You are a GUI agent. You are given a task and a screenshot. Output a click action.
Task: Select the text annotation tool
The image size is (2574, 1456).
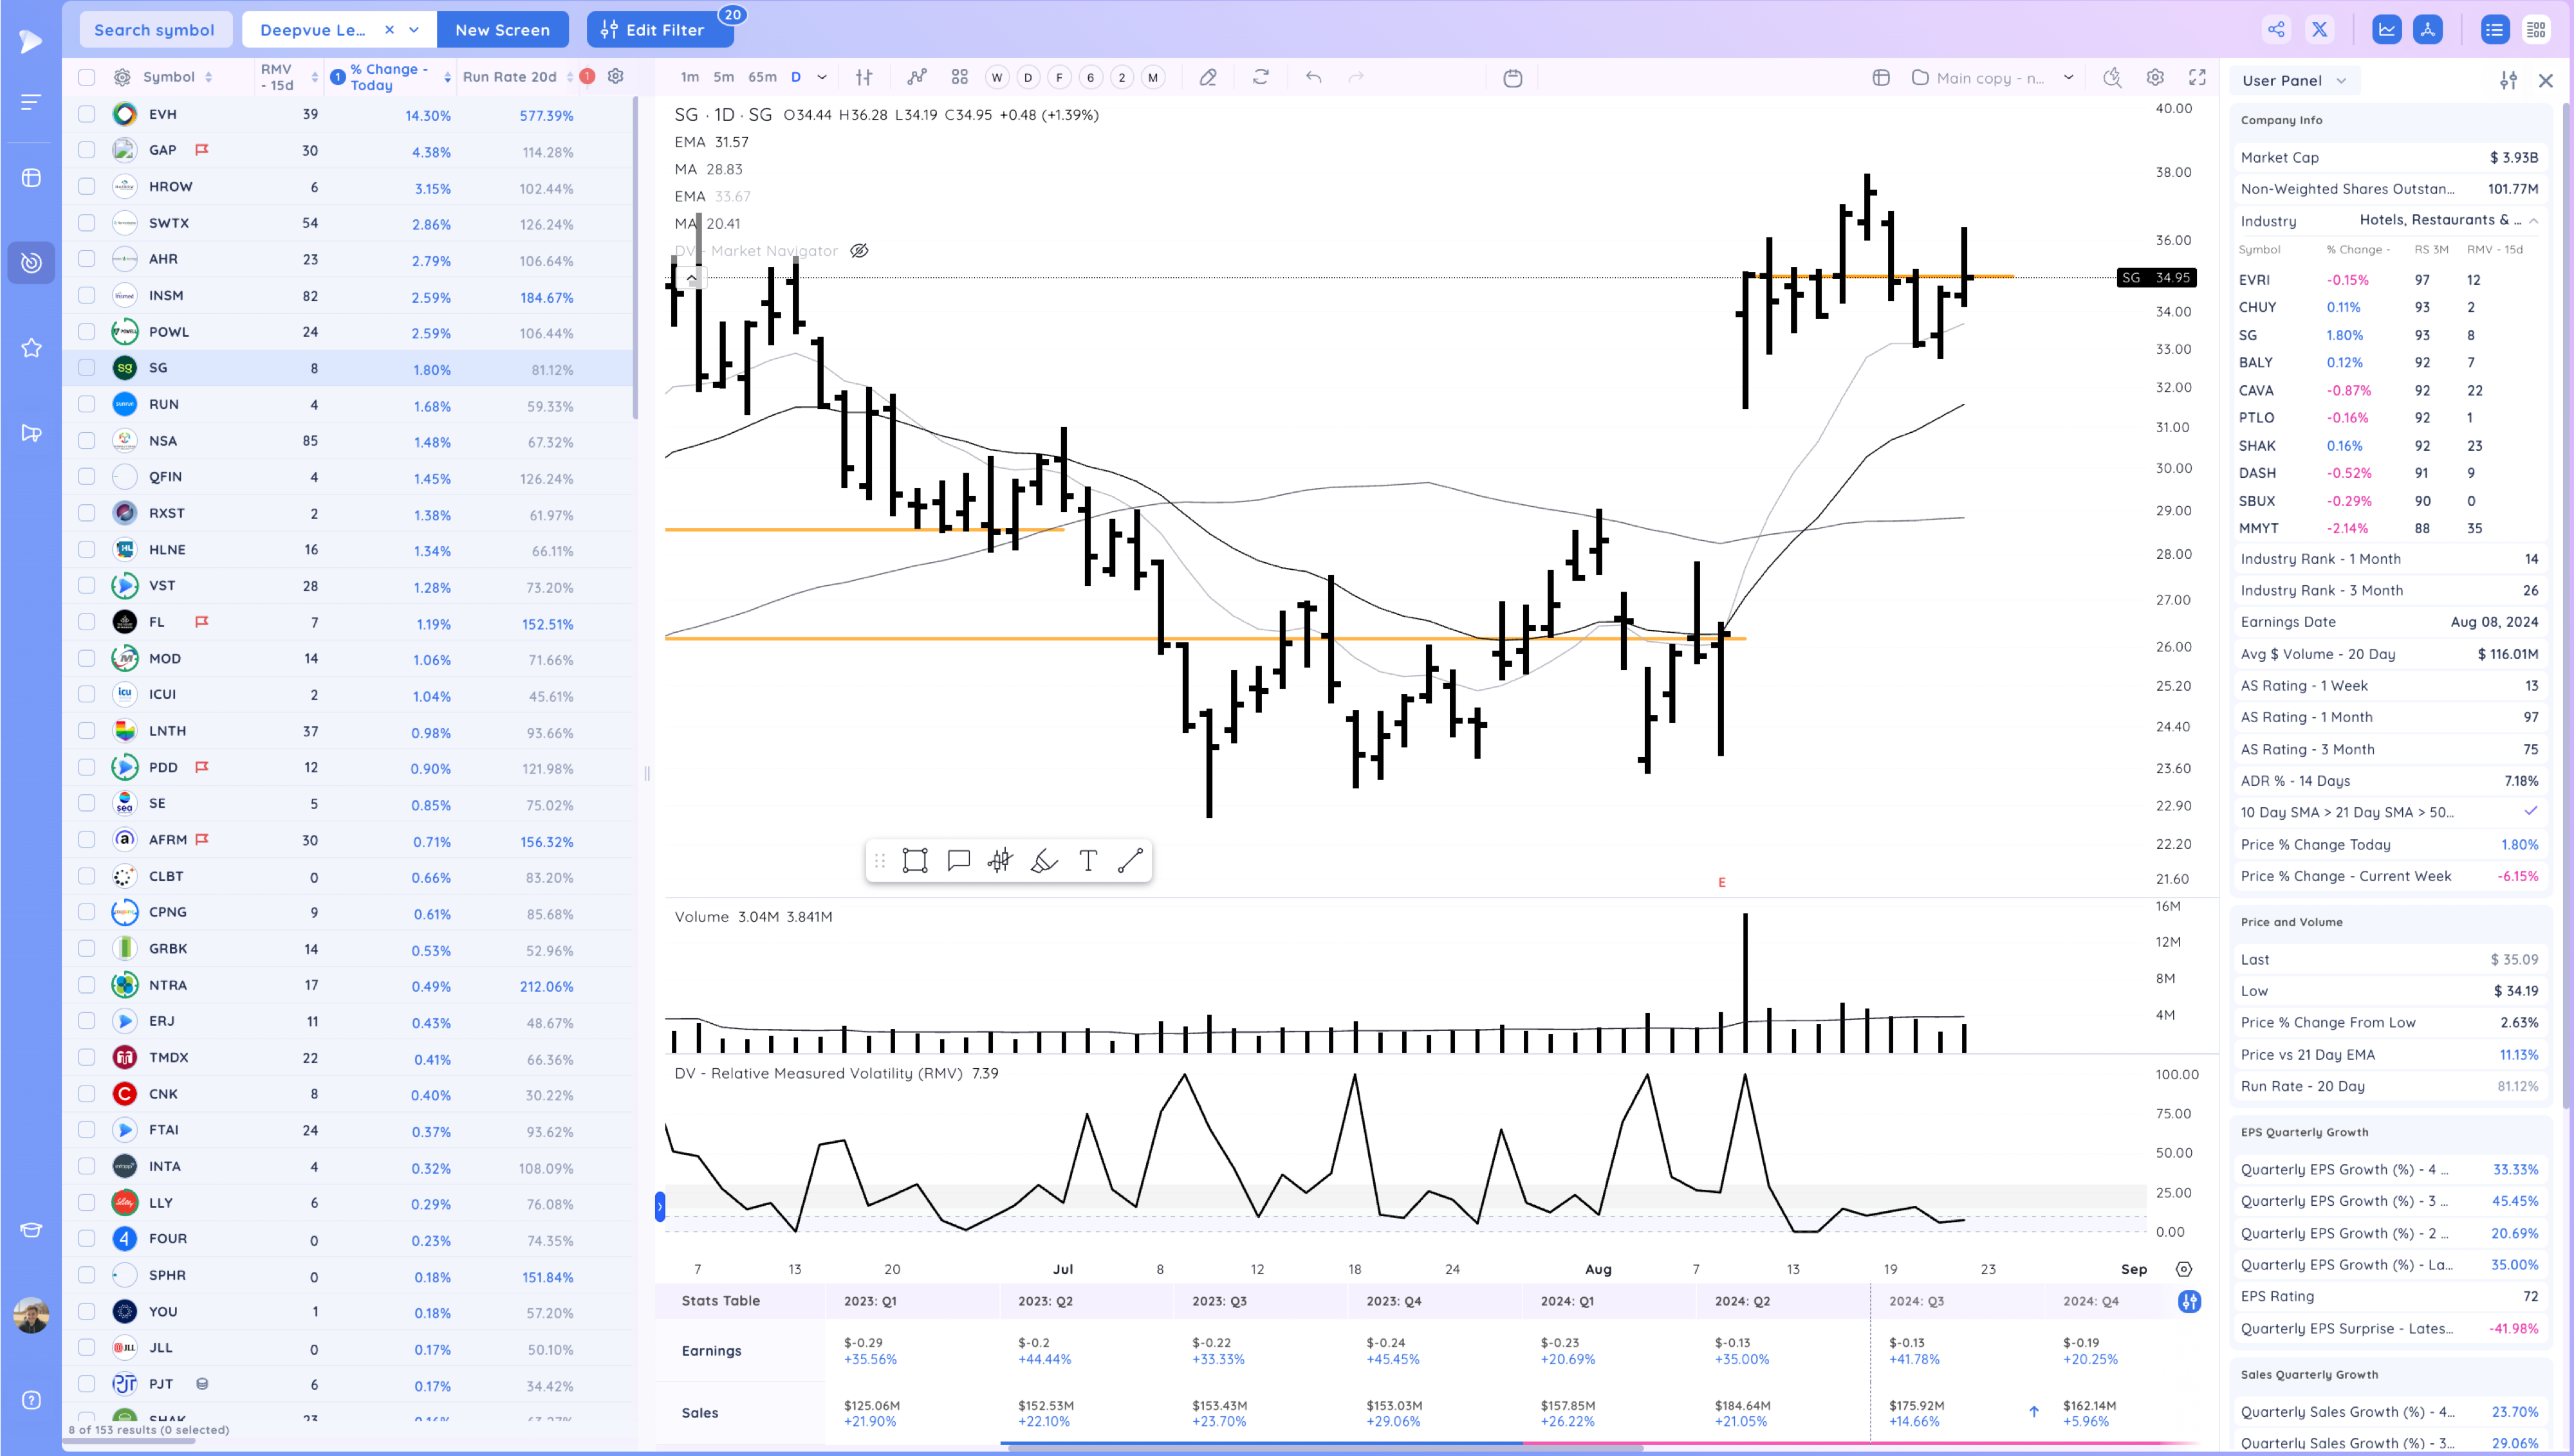(1088, 861)
